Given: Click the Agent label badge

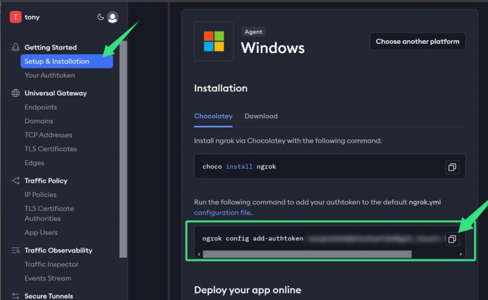Looking at the screenshot, I should click(254, 31).
